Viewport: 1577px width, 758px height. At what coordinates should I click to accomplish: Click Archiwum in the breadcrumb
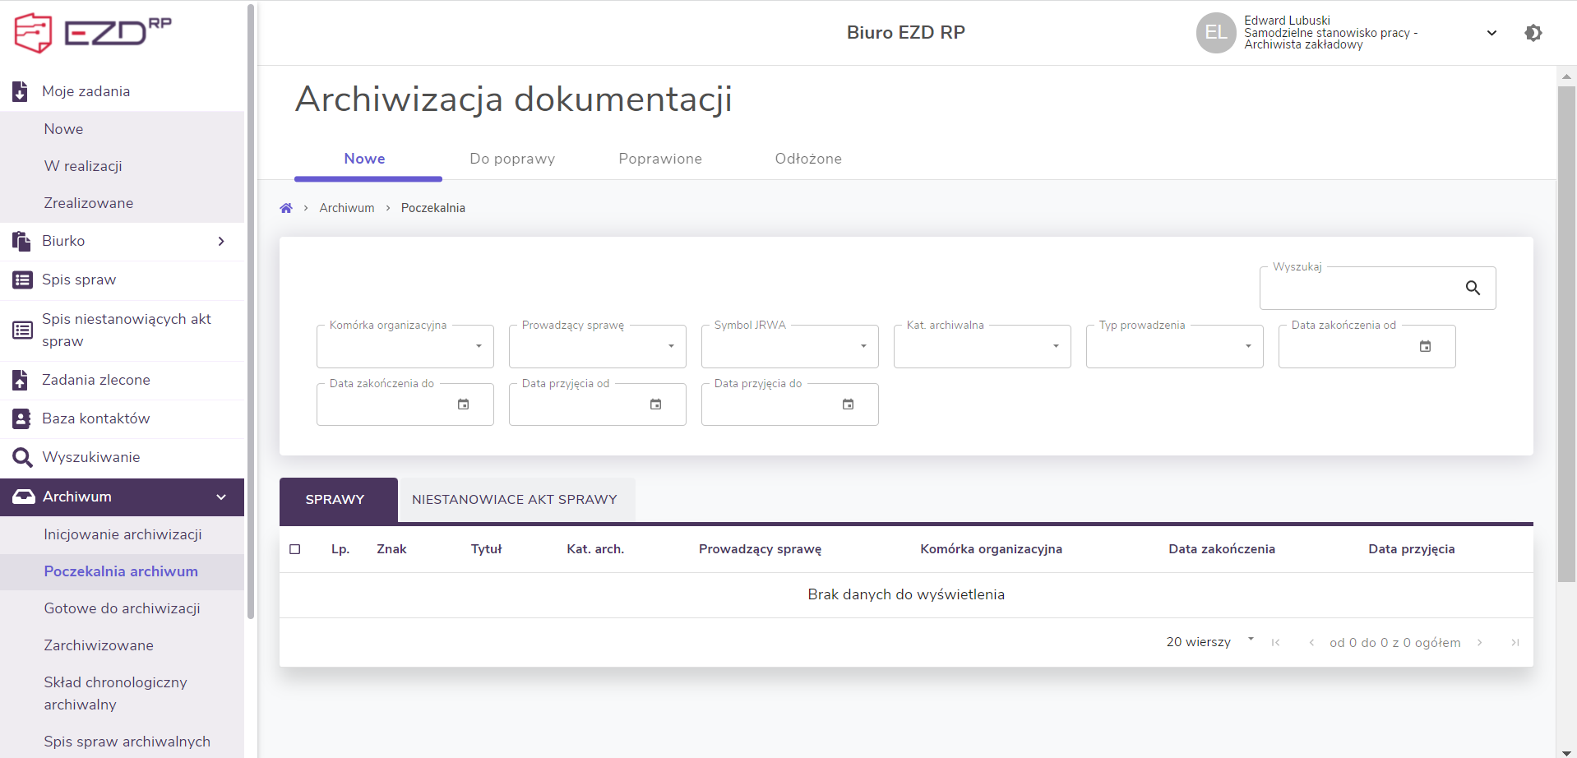pyautogui.click(x=346, y=208)
